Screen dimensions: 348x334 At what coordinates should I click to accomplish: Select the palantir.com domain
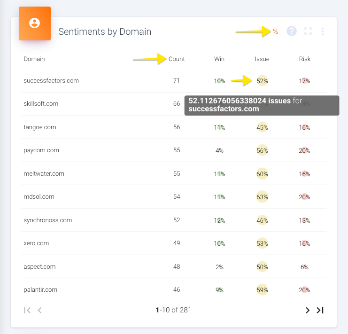[x=40, y=290]
